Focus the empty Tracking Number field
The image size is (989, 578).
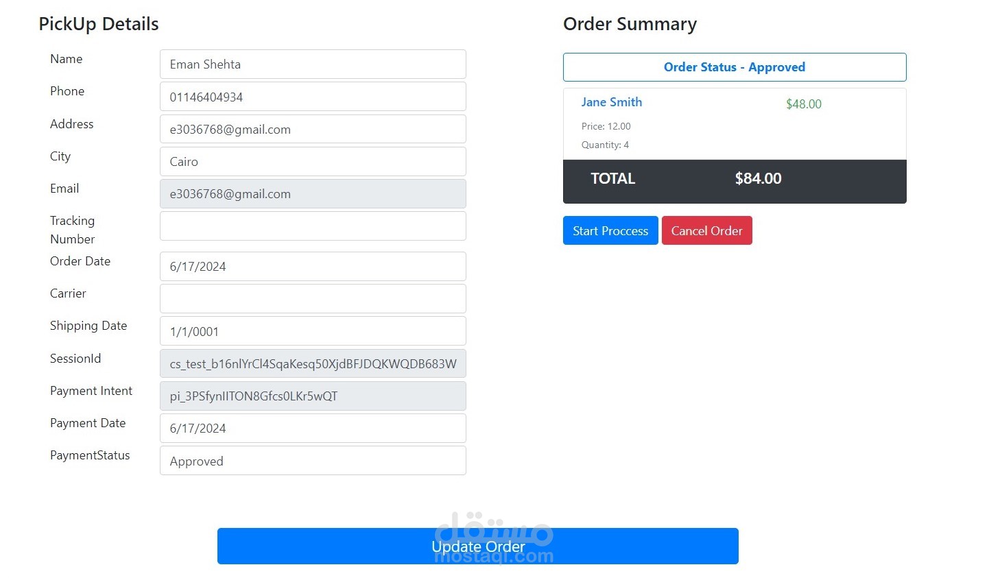click(313, 226)
